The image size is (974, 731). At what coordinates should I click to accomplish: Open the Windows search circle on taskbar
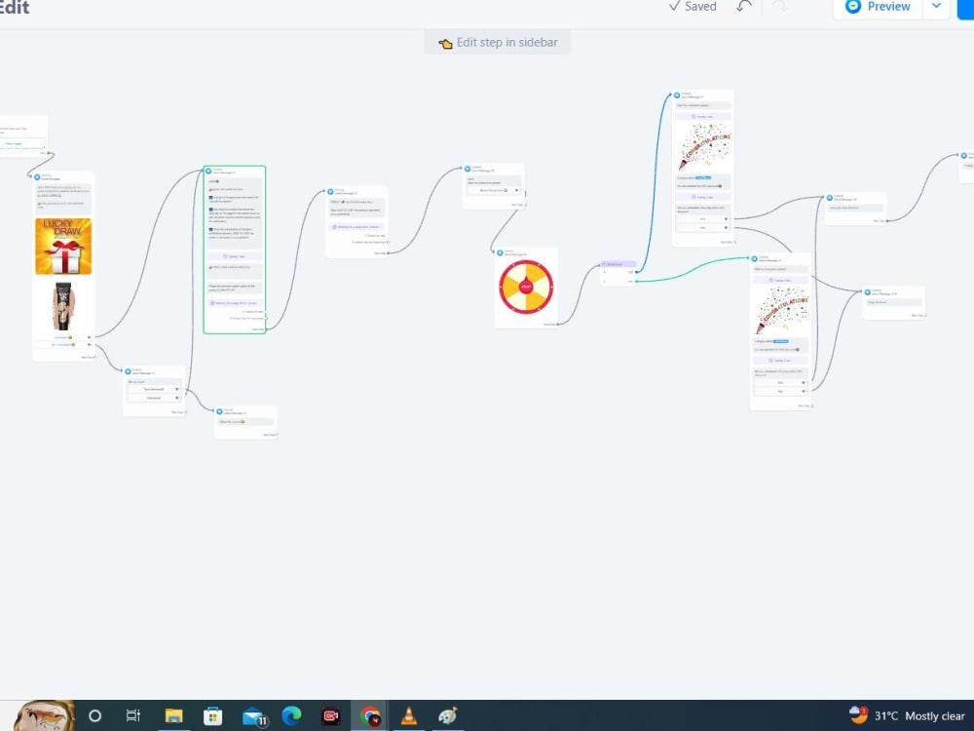[95, 715]
